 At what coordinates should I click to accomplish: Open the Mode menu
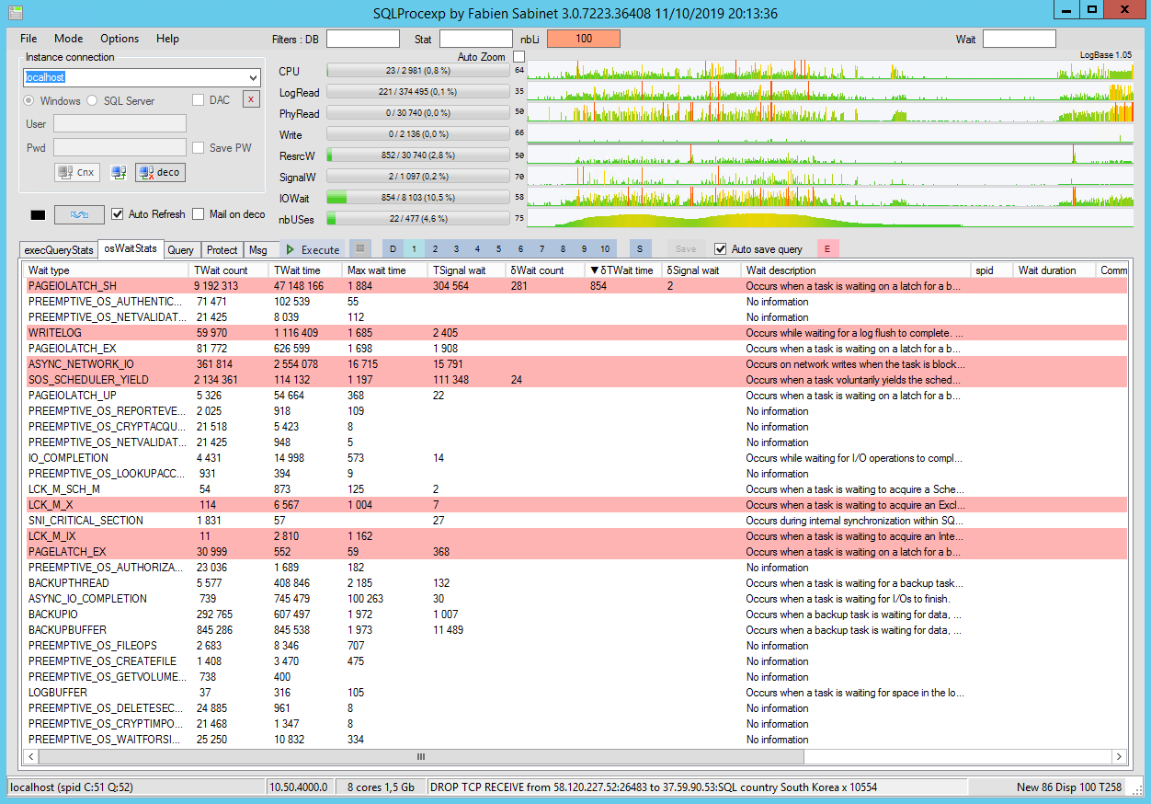[69, 39]
